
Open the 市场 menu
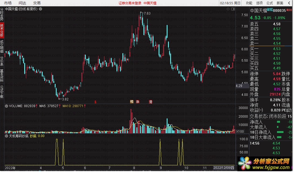(8, 3)
